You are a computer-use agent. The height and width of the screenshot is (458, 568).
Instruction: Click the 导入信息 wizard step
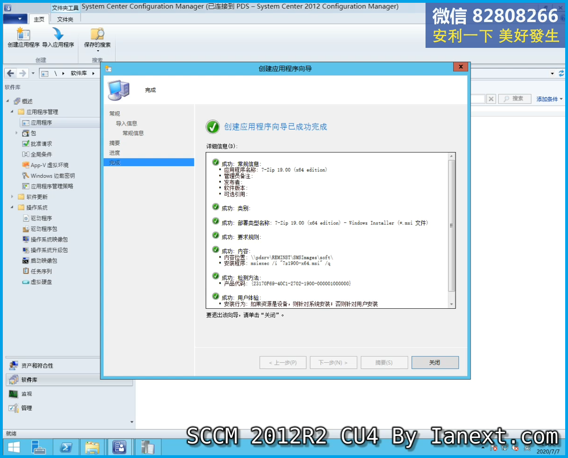coord(127,123)
